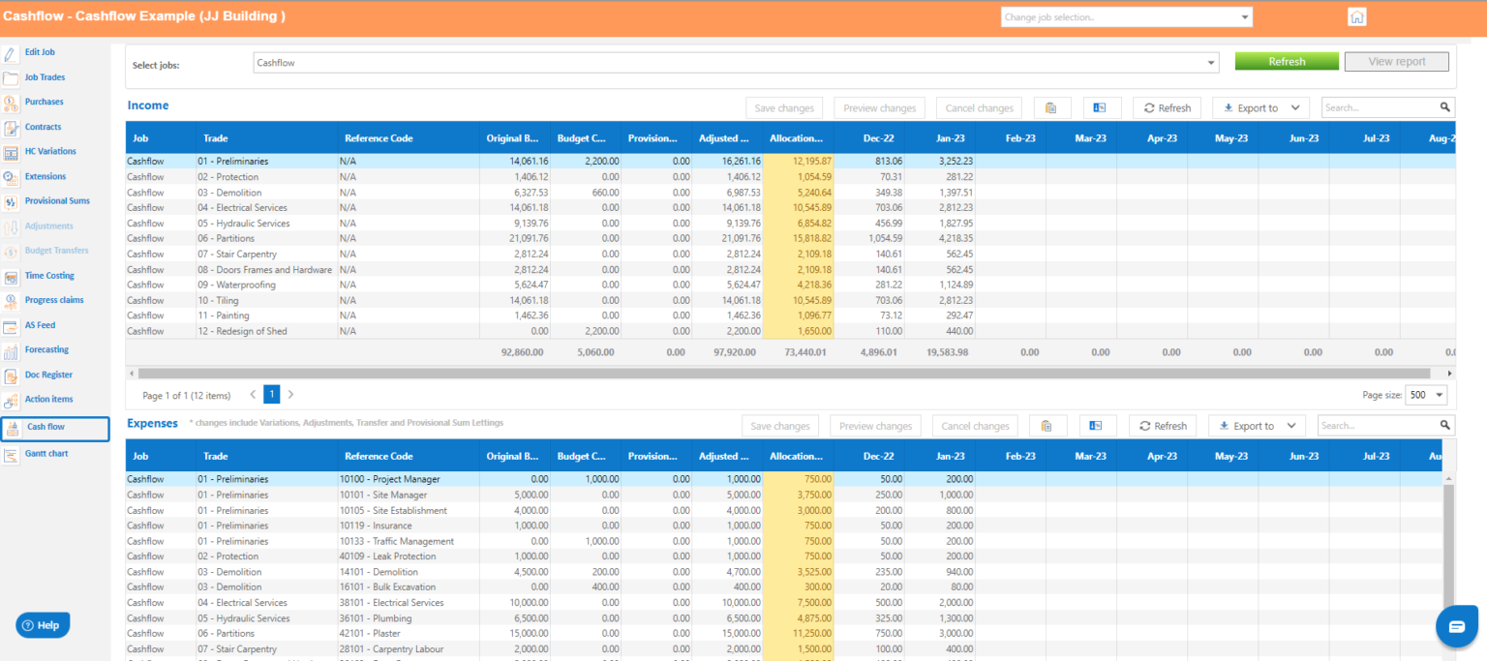Screen dimensions: 1487x661
Task: Select Edit Job in the sidebar
Action: 39,51
